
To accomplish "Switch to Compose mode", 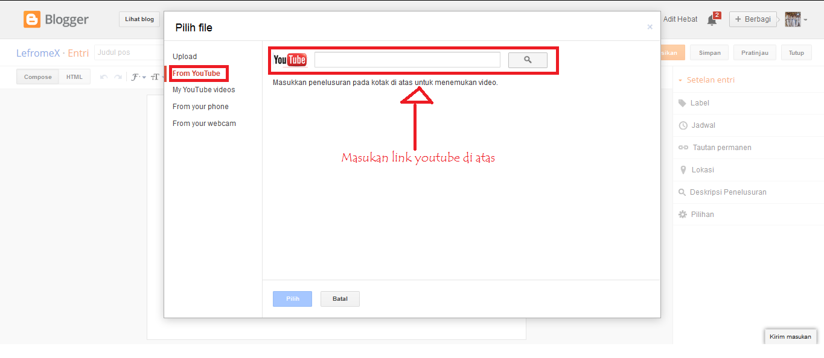I will coord(38,77).
